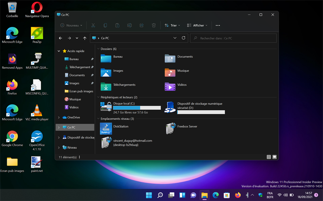Open the Trier sort dropdown
This screenshot has height=201, width=323.
(x=172, y=25)
